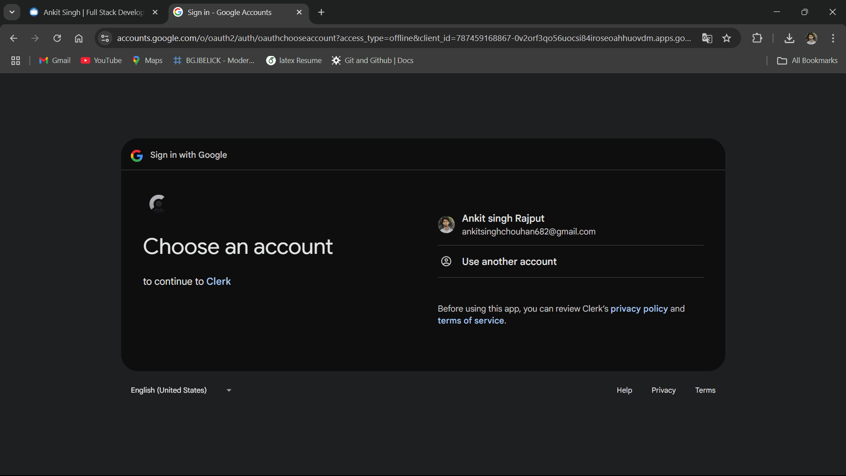Open the Chrome three-dot menu
The width and height of the screenshot is (846, 476).
coord(833,38)
